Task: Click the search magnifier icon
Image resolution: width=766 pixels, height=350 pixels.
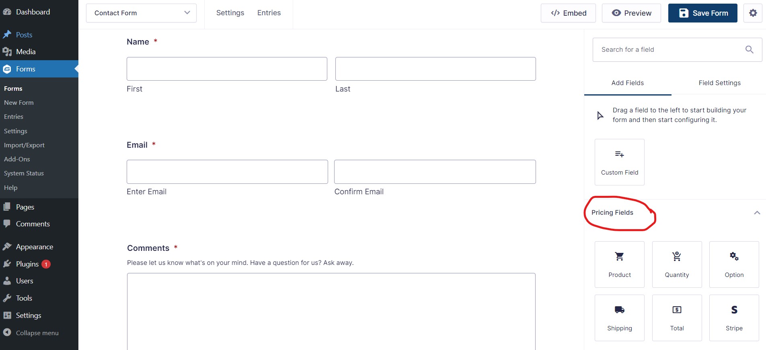Action: (749, 49)
